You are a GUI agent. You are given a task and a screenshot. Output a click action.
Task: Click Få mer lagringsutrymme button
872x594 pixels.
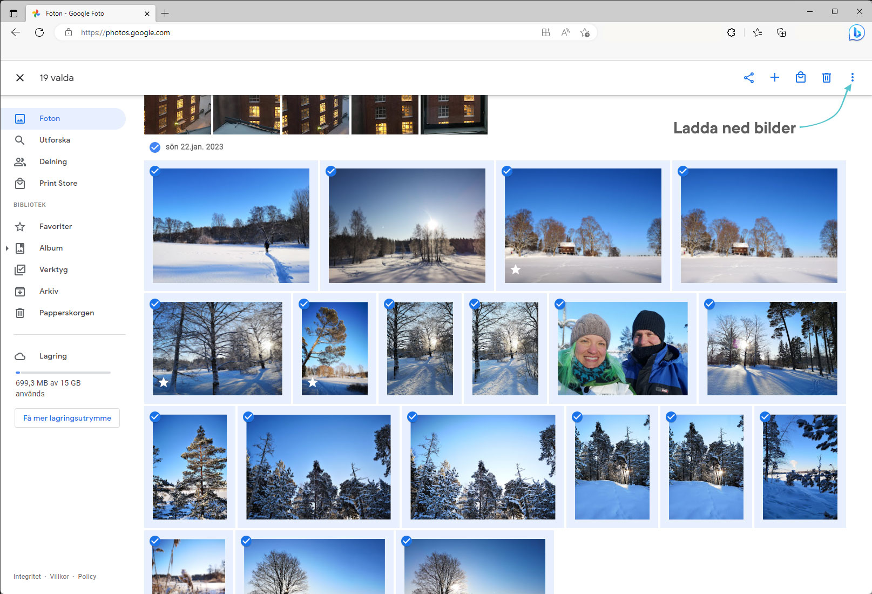(67, 418)
